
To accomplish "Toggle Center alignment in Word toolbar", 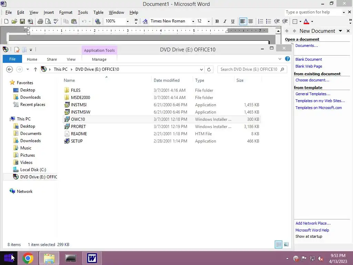I will pos(251,21).
